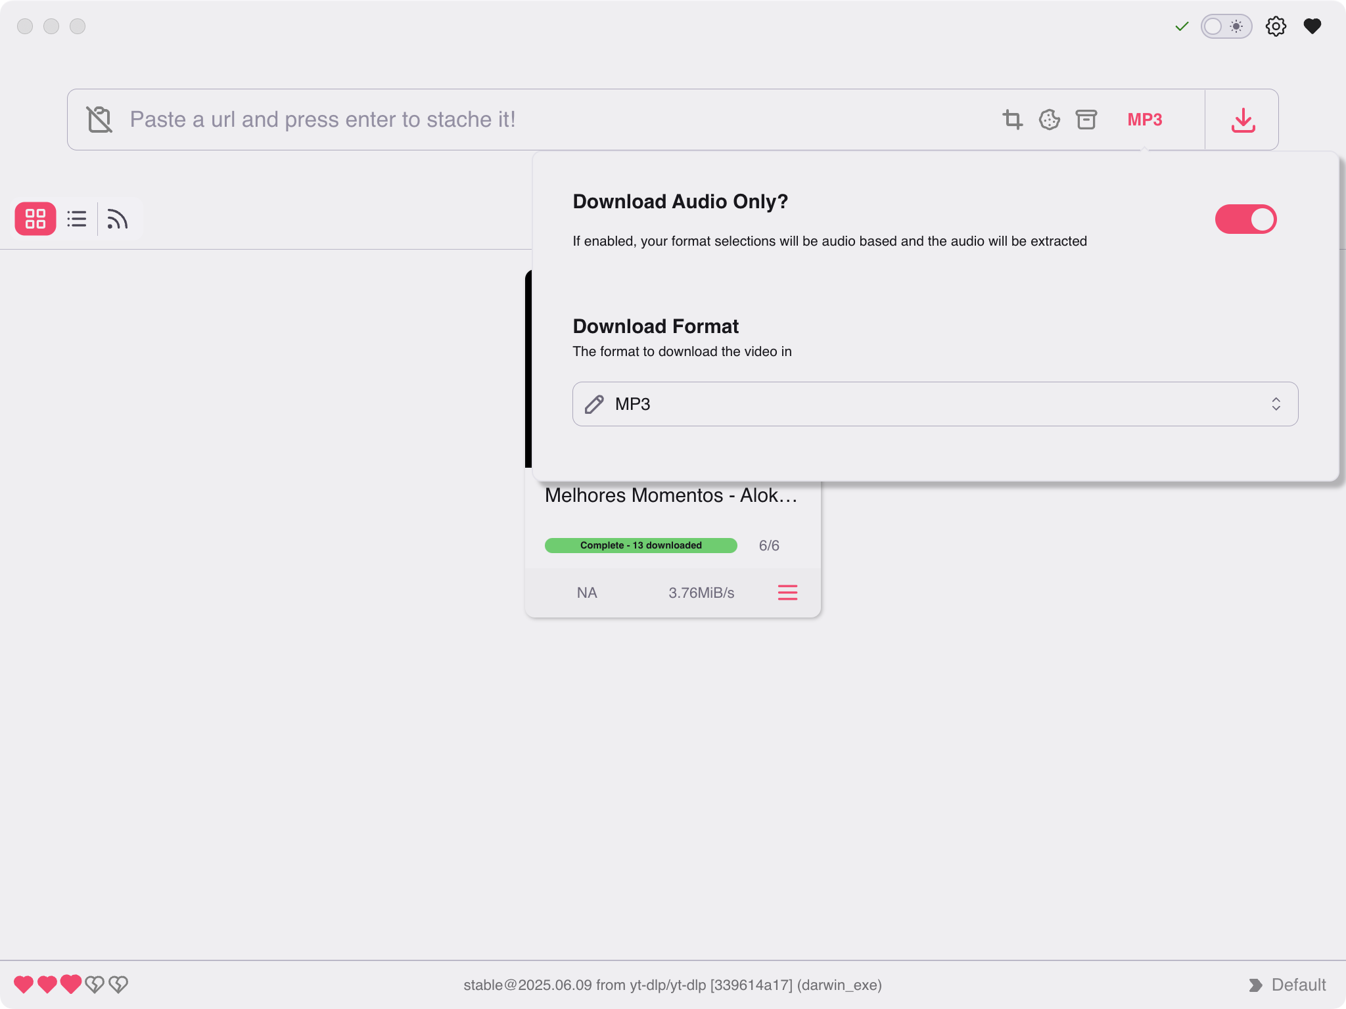Click the yt-dlp version link in footer

672,985
